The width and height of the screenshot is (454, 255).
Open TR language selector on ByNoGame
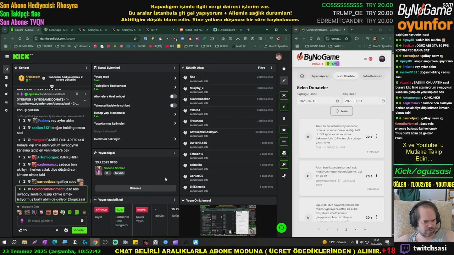pos(368,59)
